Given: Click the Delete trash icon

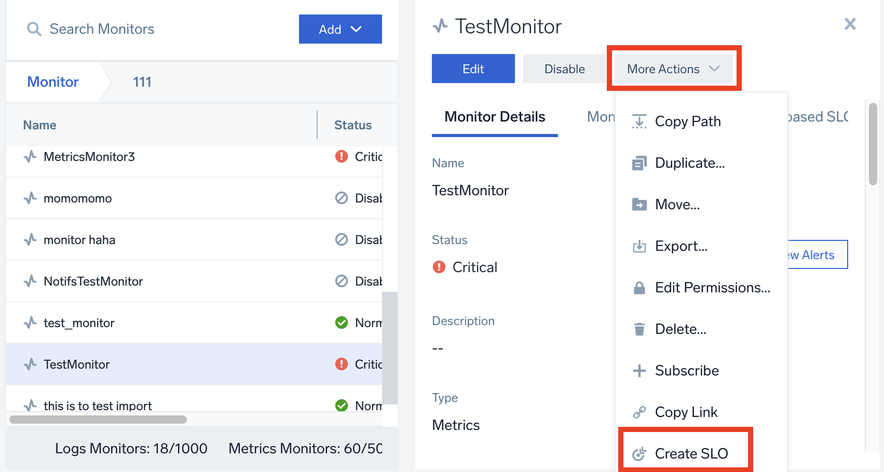Looking at the screenshot, I should coord(639,329).
